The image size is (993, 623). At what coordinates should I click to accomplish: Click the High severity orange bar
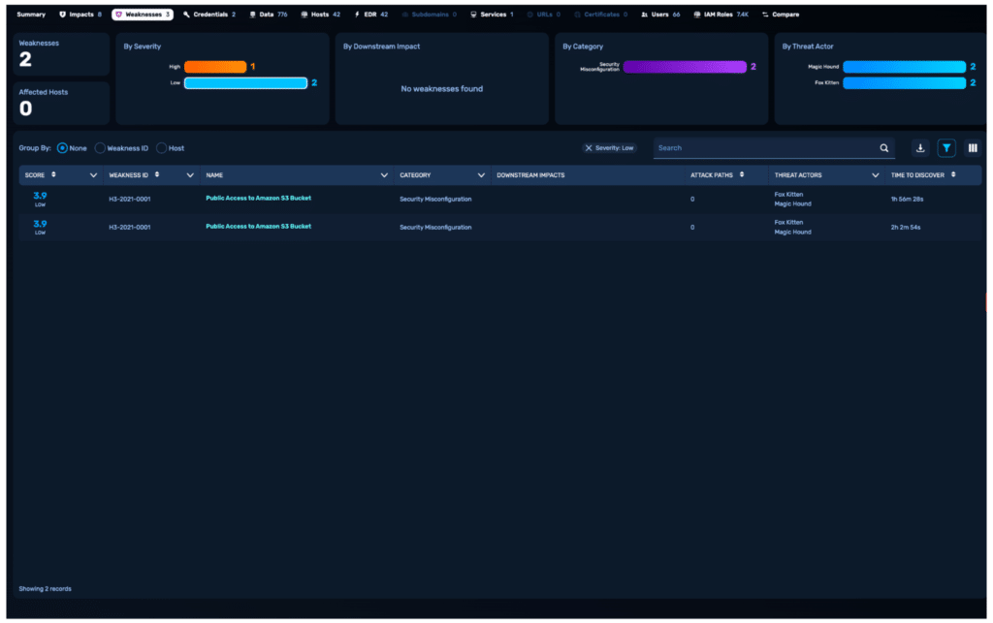pos(215,67)
